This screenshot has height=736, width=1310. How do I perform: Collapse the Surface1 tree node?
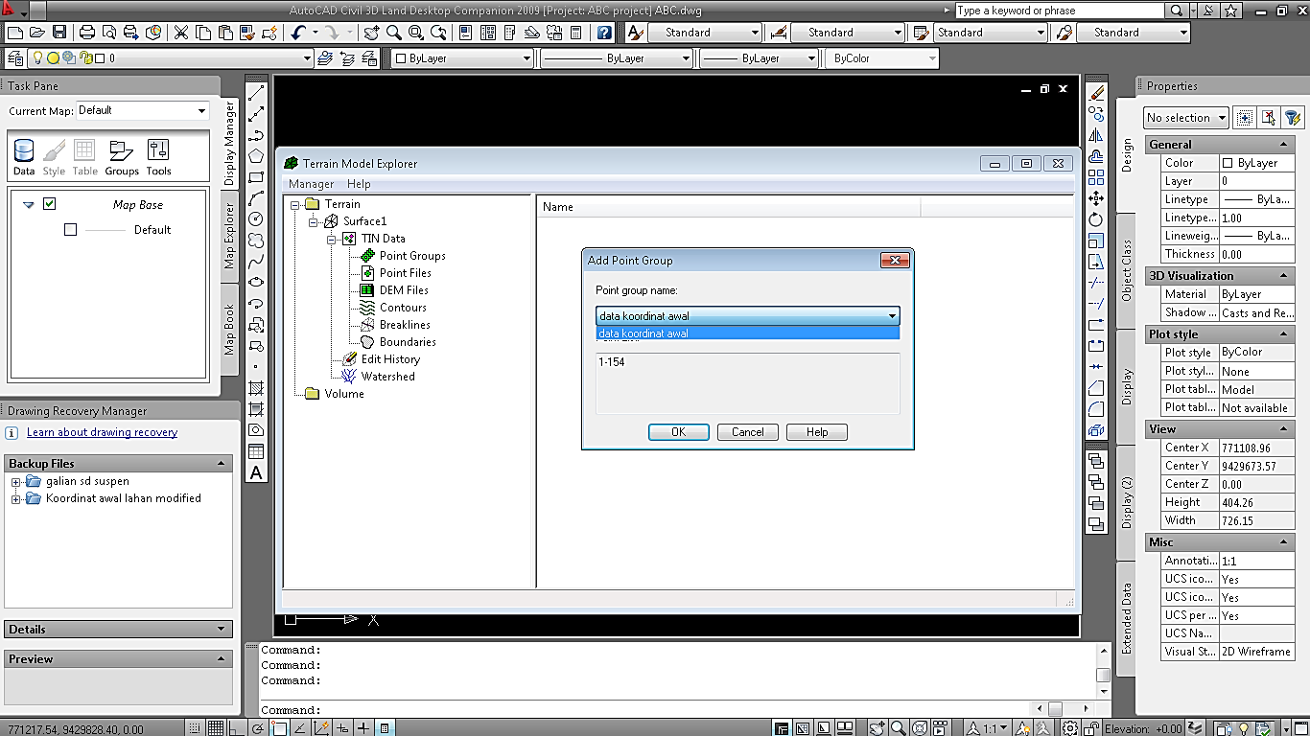tap(313, 221)
